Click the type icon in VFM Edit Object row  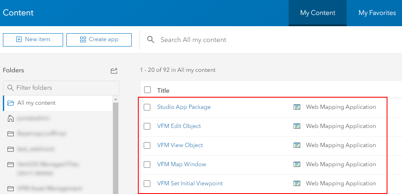coord(297,126)
